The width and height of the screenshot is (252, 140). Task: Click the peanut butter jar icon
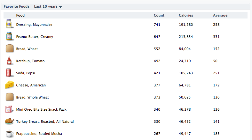coord(9,36)
